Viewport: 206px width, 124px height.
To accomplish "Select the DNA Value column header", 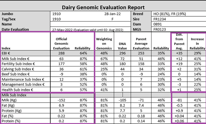I will pos(122,46).
